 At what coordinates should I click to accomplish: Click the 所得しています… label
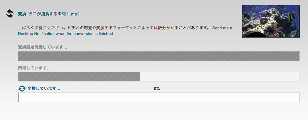pyautogui.click(x=34, y=68)
